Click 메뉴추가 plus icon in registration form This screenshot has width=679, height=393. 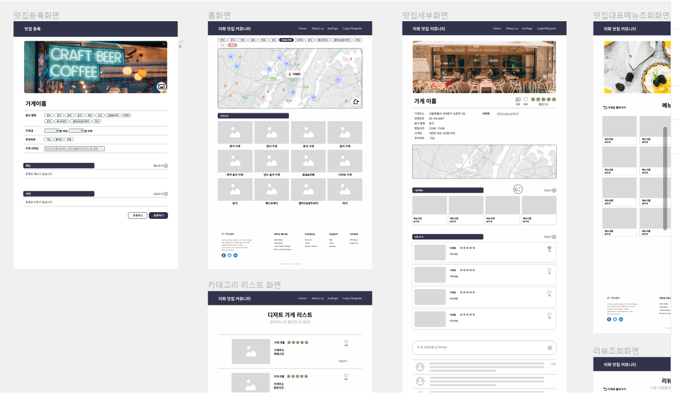pos(166,166)
